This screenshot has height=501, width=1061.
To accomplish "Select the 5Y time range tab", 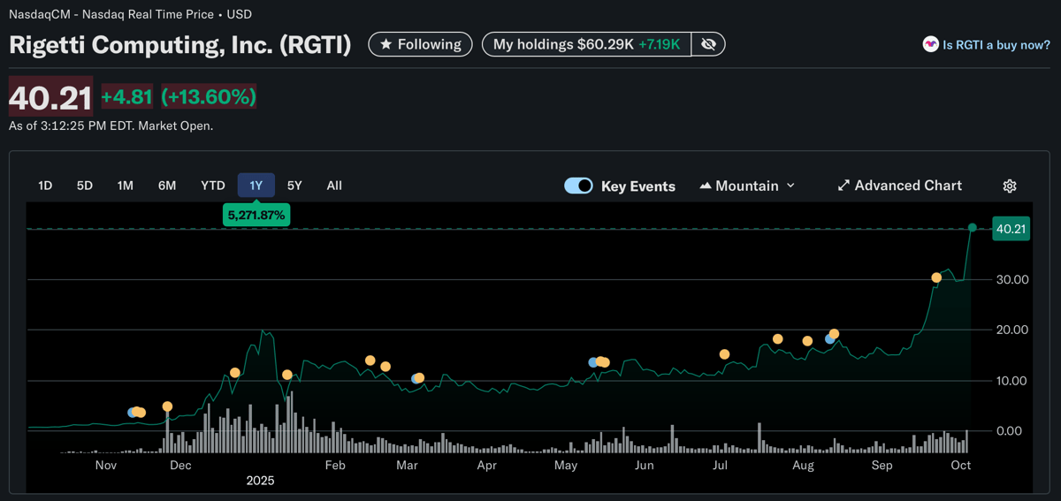I will click(x=294, y=186).
